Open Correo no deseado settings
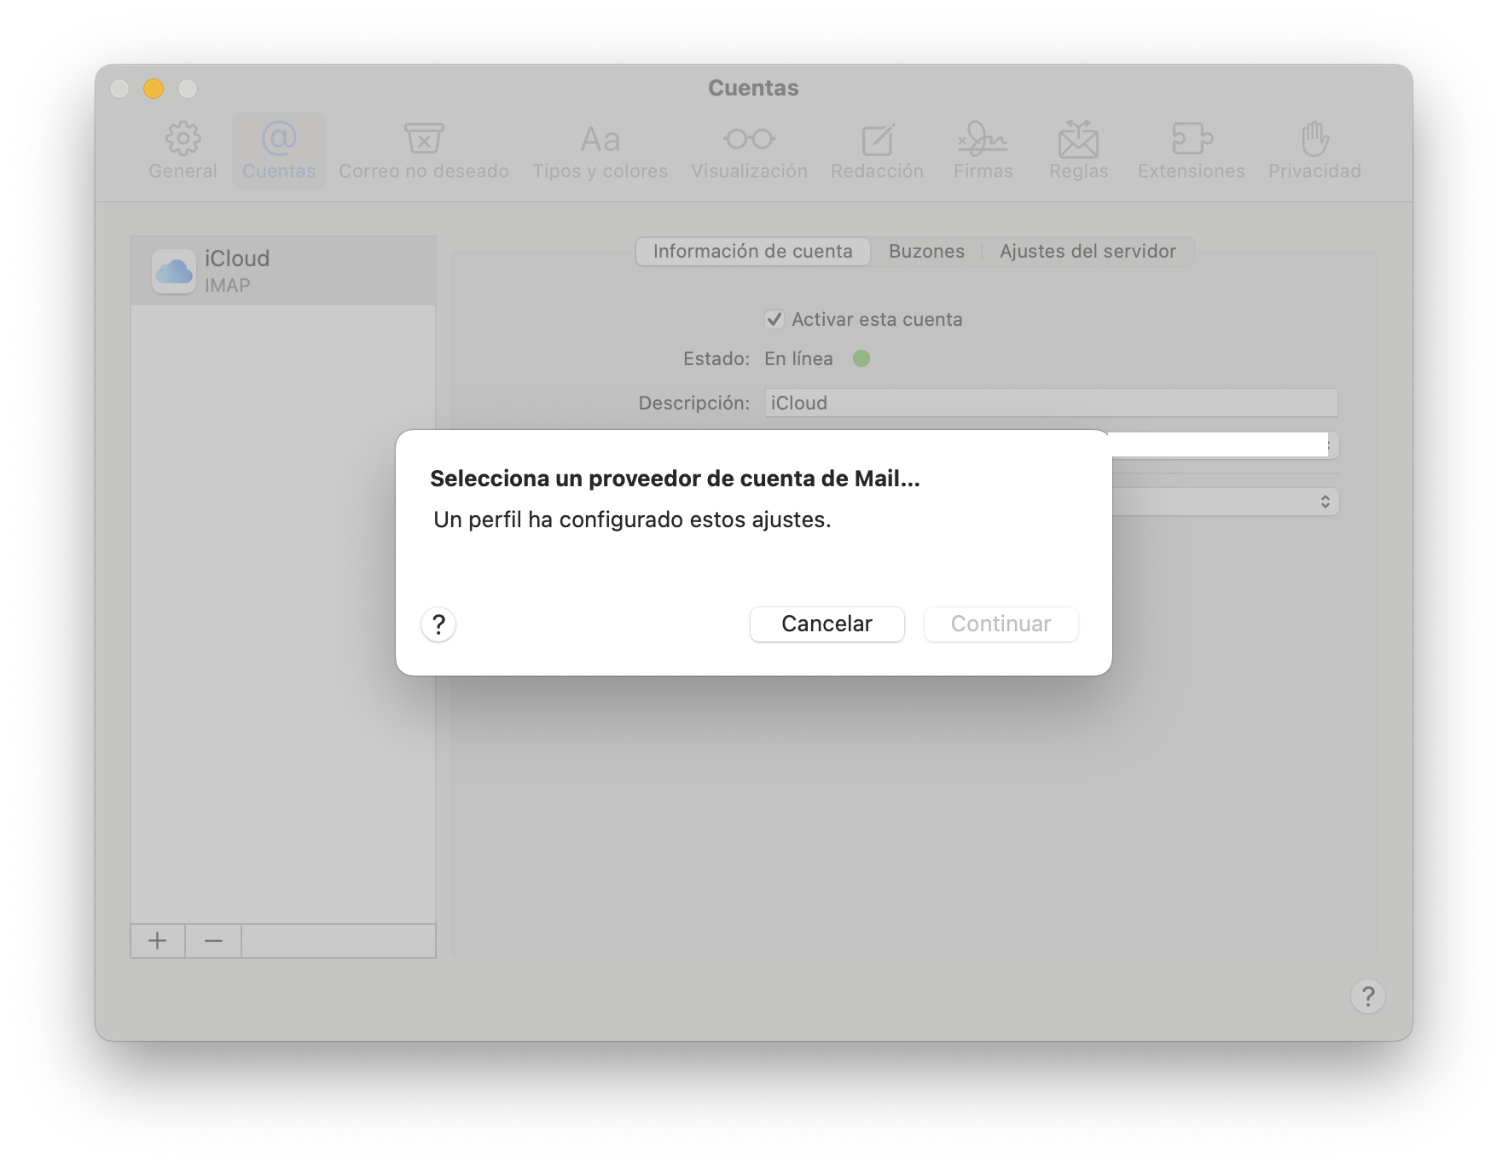 (x=423, y=151)
